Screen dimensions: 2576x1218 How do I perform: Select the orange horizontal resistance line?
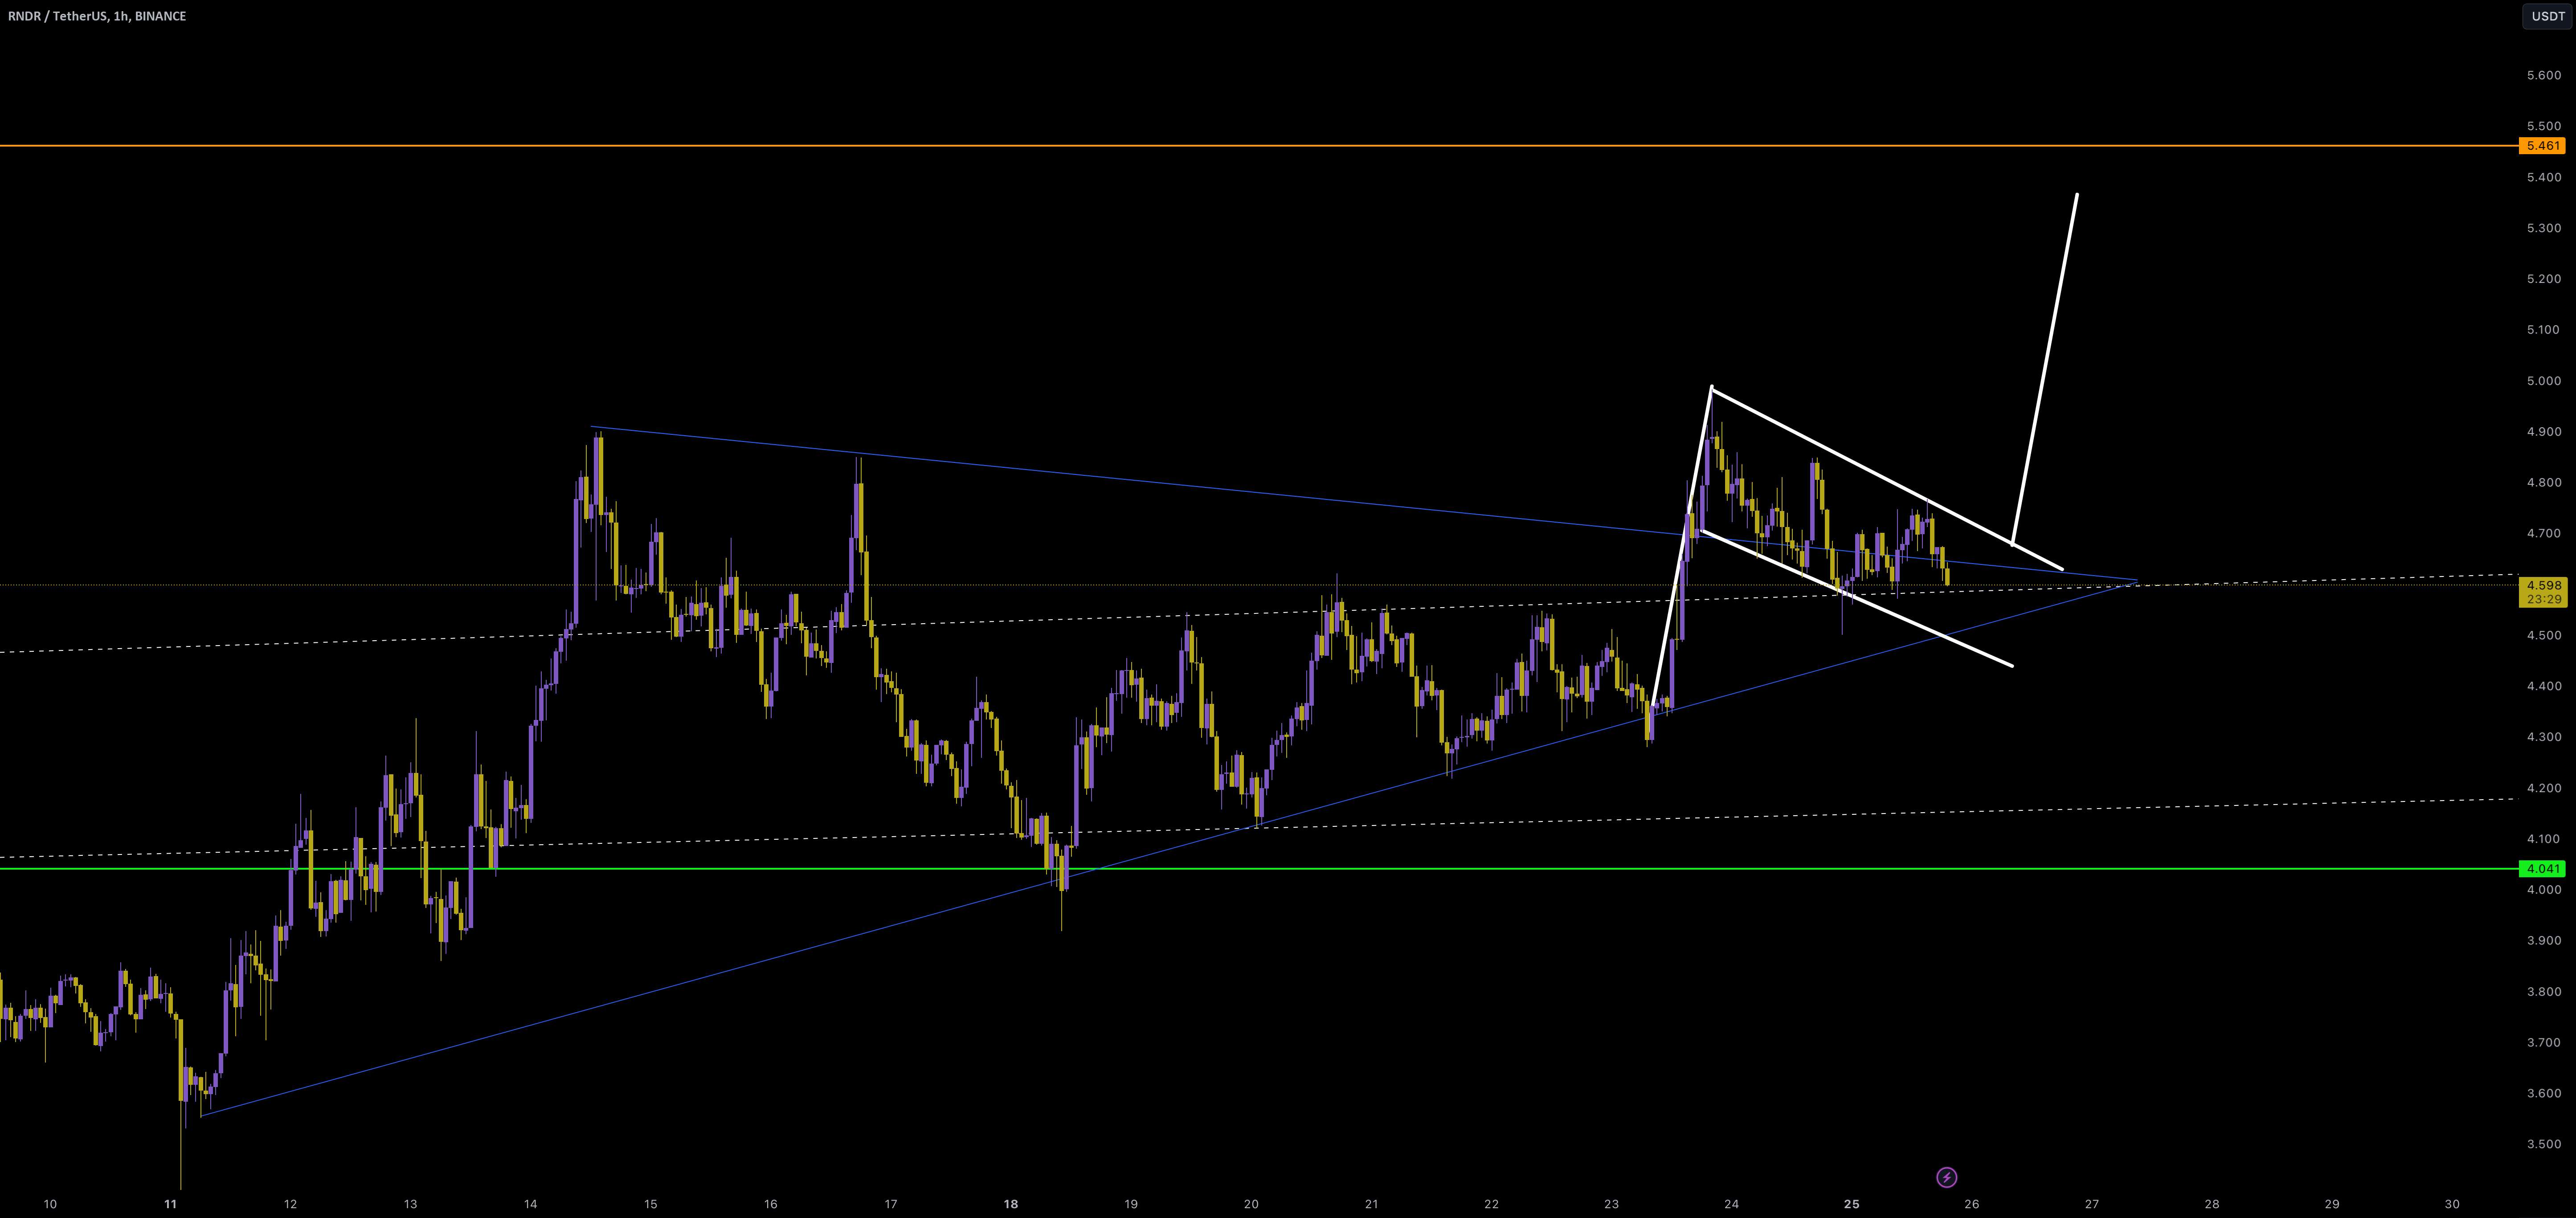click(x=1200, y=146)
